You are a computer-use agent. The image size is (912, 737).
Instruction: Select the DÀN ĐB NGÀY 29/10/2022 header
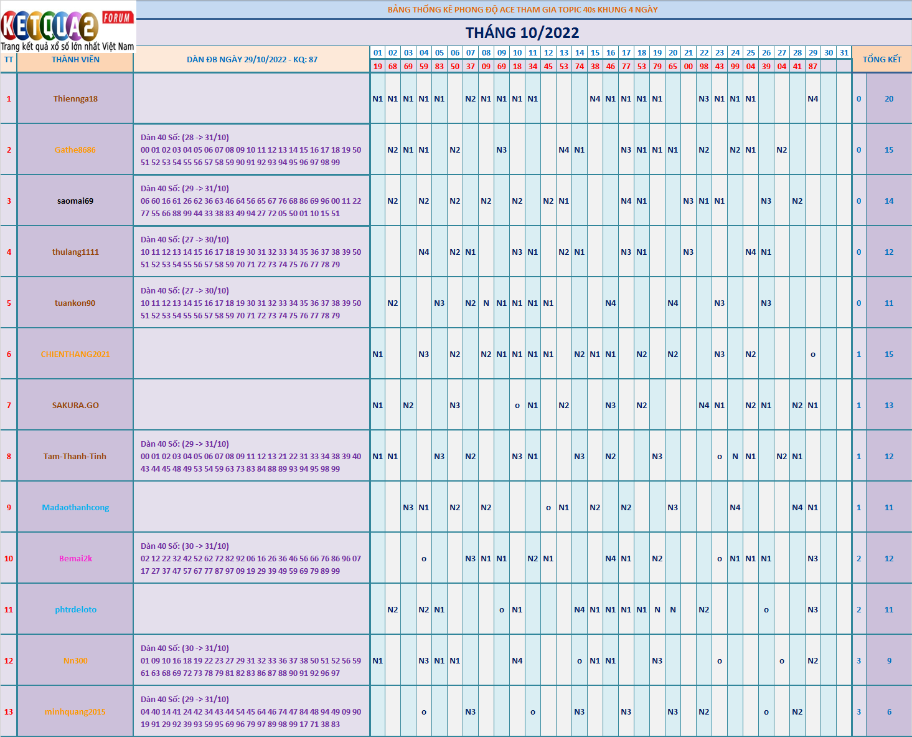point(252,60)
